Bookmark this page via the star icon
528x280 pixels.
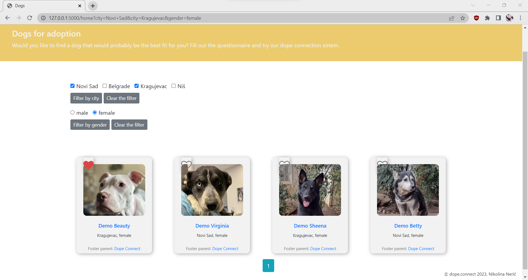pos(463,18)
